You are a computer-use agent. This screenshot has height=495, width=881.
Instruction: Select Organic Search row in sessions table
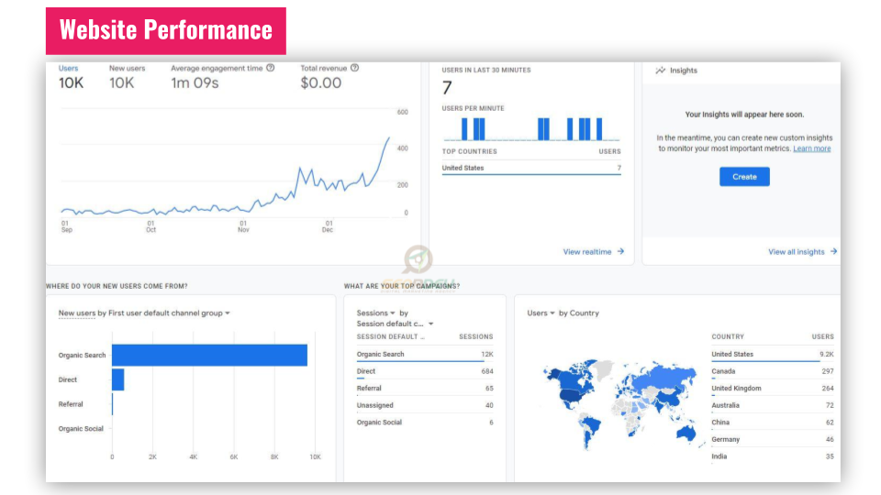point(425,354)
